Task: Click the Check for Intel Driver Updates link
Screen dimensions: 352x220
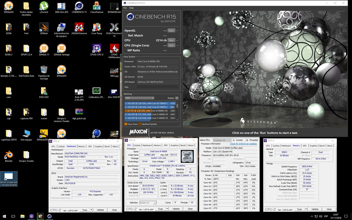Action: click(243, 144)
